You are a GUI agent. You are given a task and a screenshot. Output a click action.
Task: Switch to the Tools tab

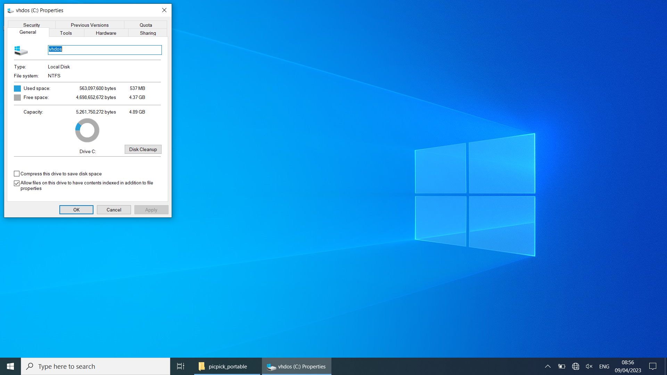pos(66,33)
